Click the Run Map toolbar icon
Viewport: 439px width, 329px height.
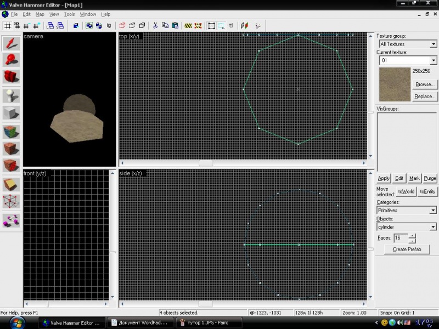pyautogui.click(x=258, y=26)
